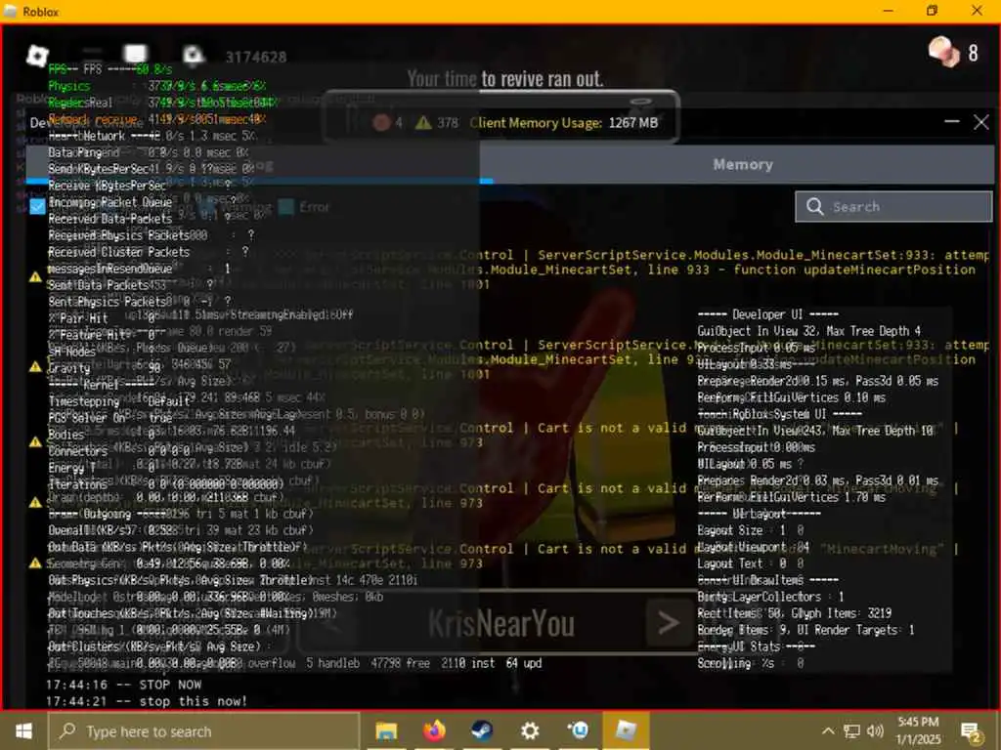The height and width of the screenshot is (750, 1001).
Task: Launch Firefox from the taskbar
Action: [x=434, y=730]
